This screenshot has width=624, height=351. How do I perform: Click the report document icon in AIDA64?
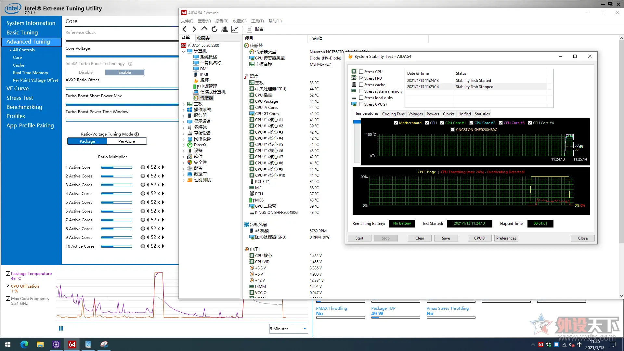point(249,29)
